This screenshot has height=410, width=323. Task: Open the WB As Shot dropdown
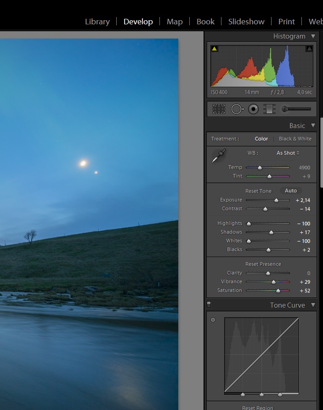click(x=288, y=153)
